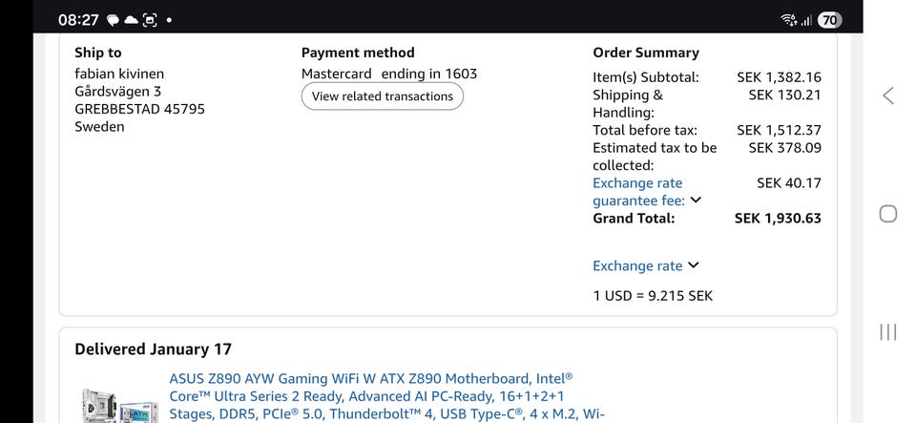Tap the Wi-Fi status icon
The image size is (916, 423).
pyautogui.click(x=788, y=20)
